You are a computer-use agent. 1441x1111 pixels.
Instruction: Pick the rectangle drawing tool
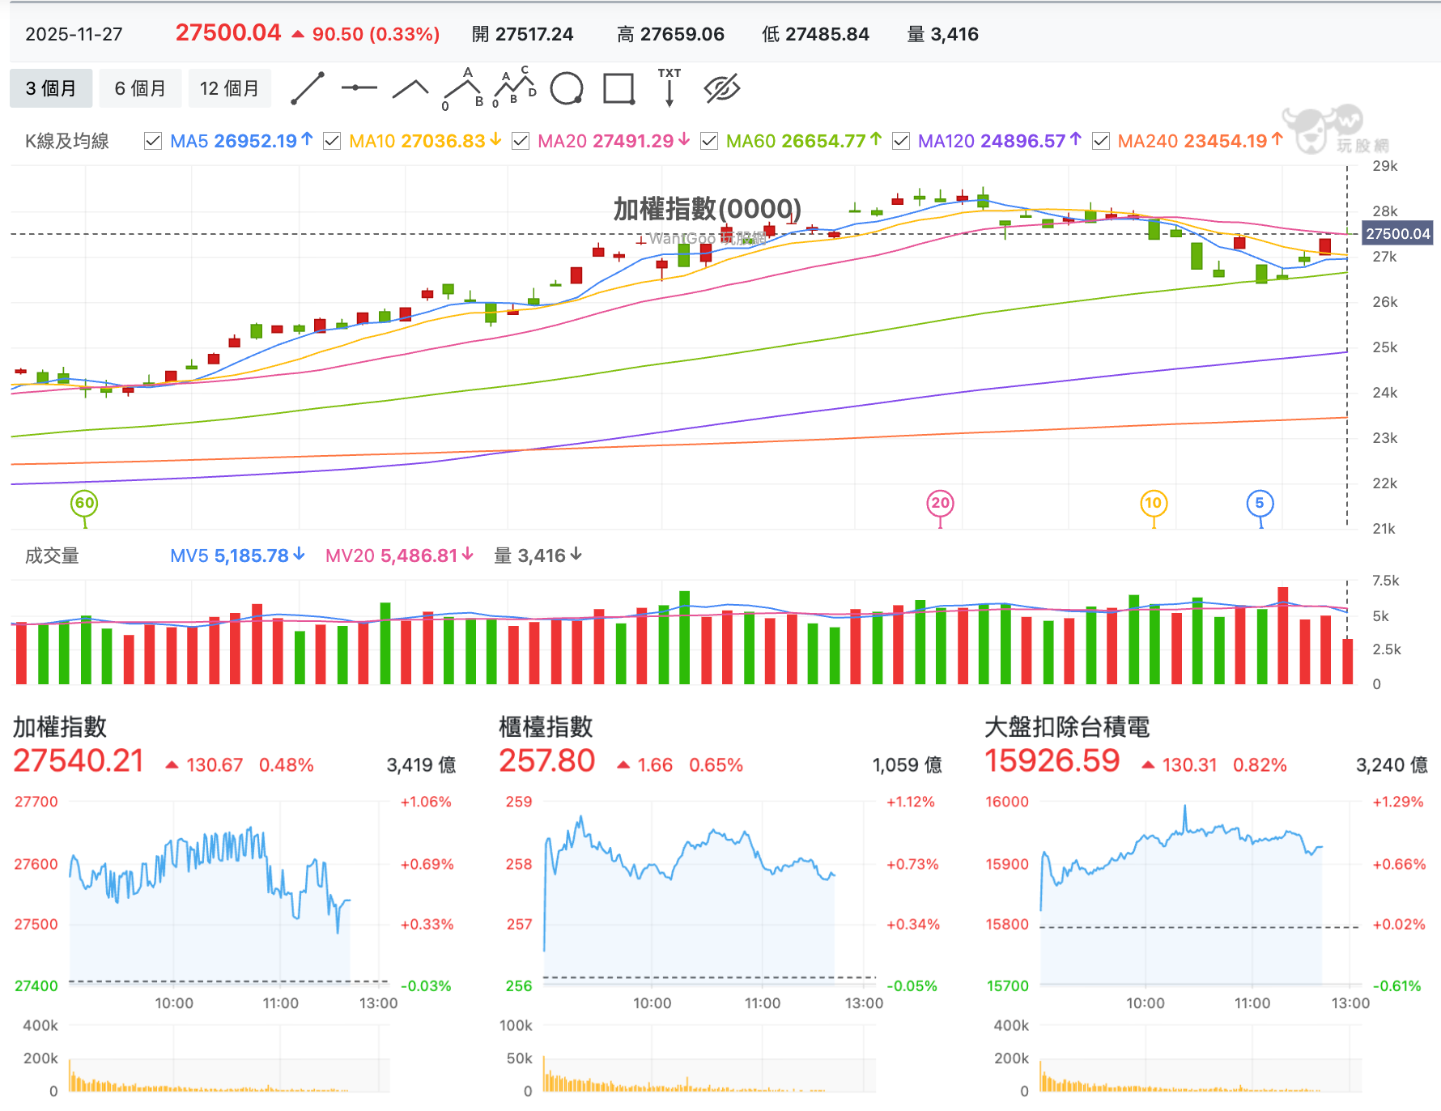pos(619,88)
